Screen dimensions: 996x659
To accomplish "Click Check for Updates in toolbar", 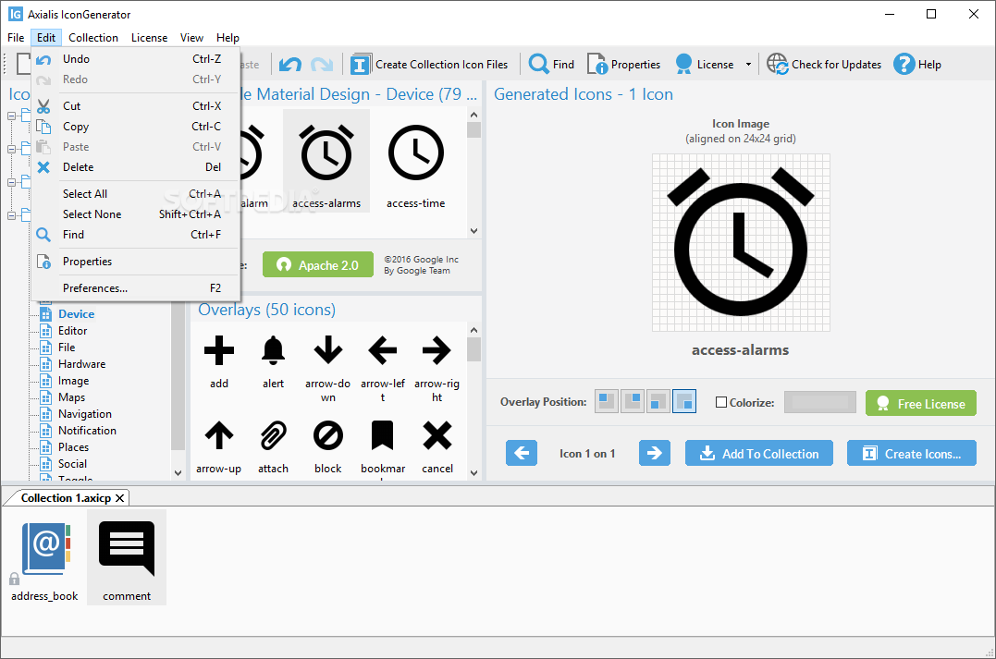I will (824, 64).
